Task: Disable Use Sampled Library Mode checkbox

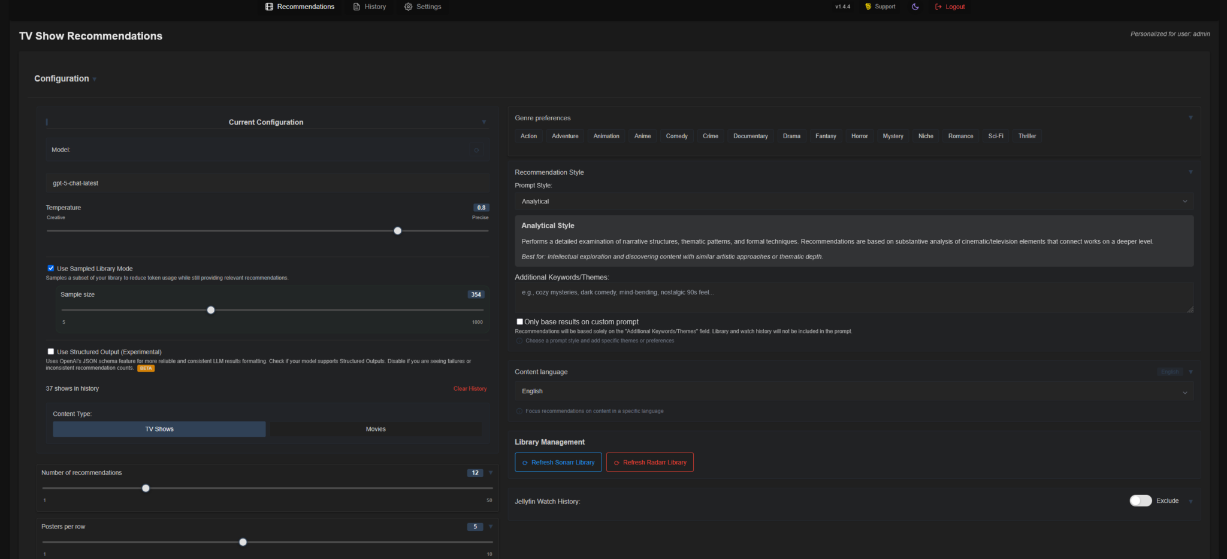Action: click(x=51, y=268)
